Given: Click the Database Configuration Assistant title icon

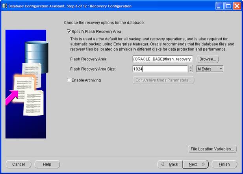Looking at the screenshot, I should [x=4, y=6].
